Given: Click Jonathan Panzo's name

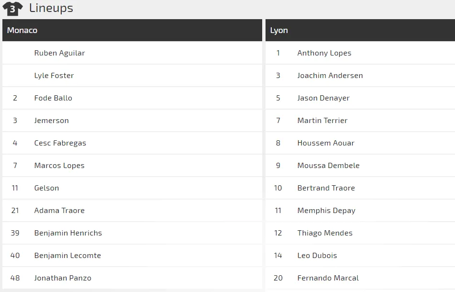Looking at the screenshot, I should coord(63,278).
